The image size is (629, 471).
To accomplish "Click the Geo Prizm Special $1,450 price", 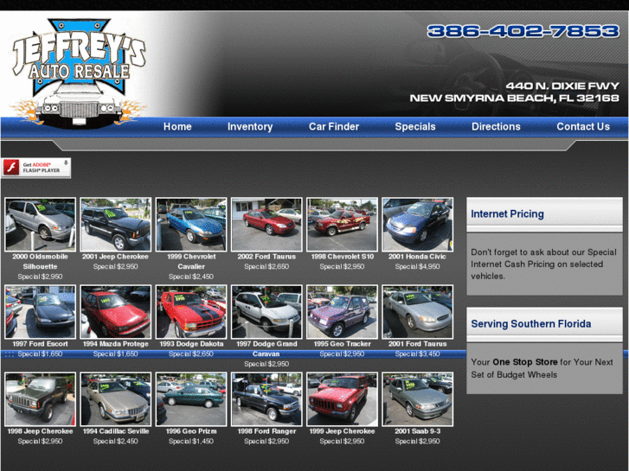I will [191, 442].
